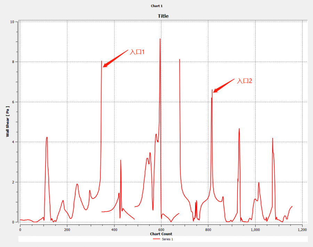Click the y-axis tick label "10"
The height and width of the screenshot is (247, 313).
click(x=12, y=22)
